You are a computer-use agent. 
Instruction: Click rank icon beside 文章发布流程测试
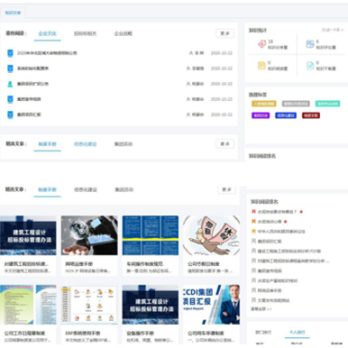pyautogui.click(x=253, y=300)
